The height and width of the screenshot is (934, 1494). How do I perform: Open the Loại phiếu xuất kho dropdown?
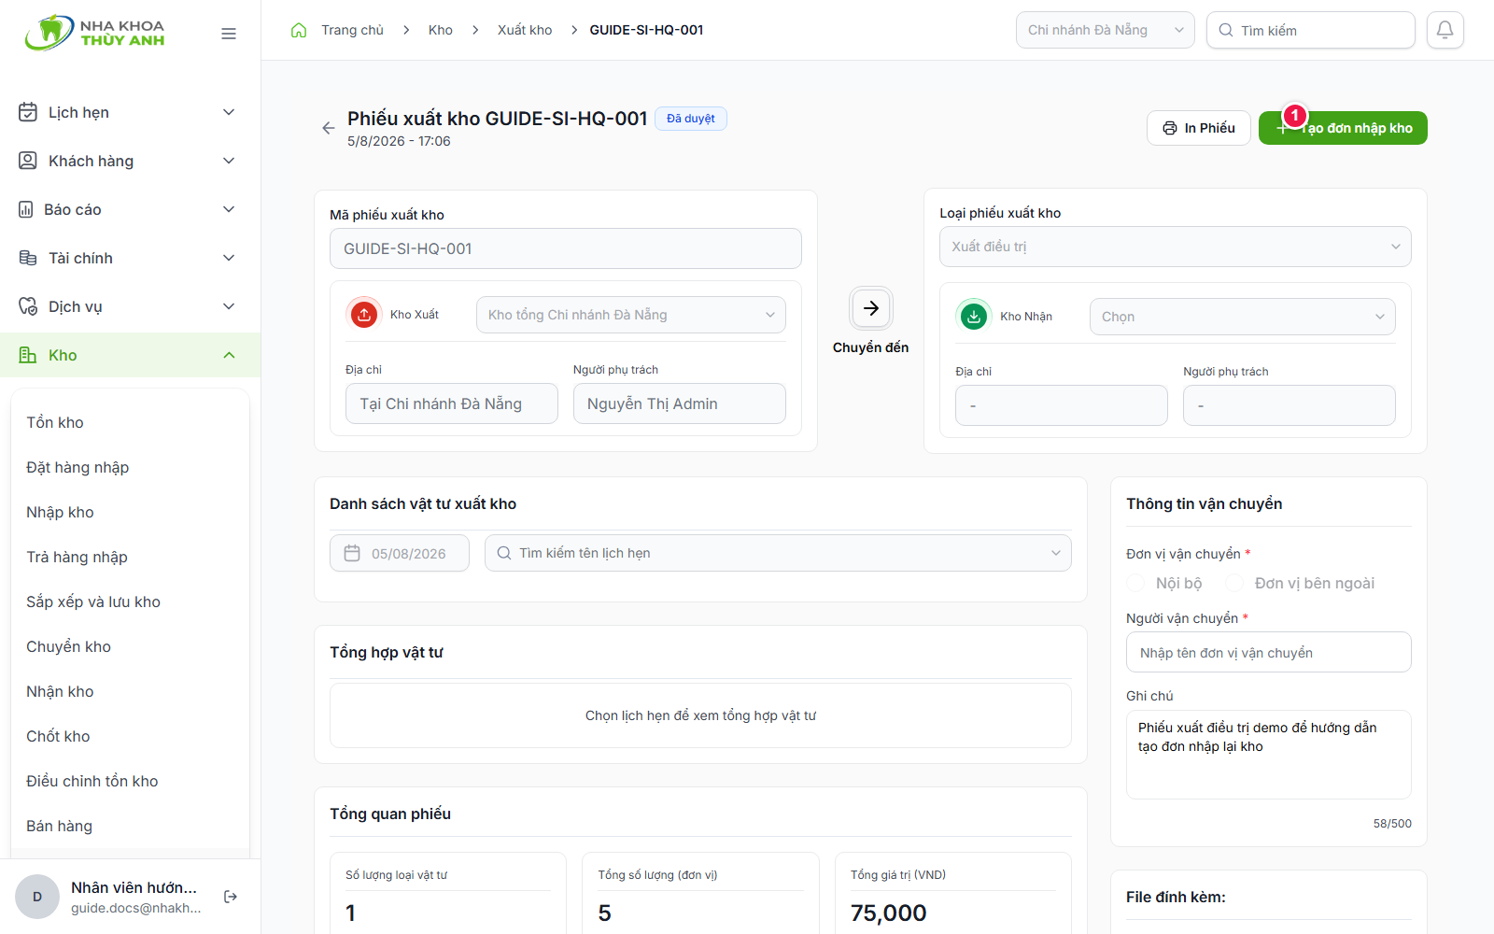point(1175,247)
